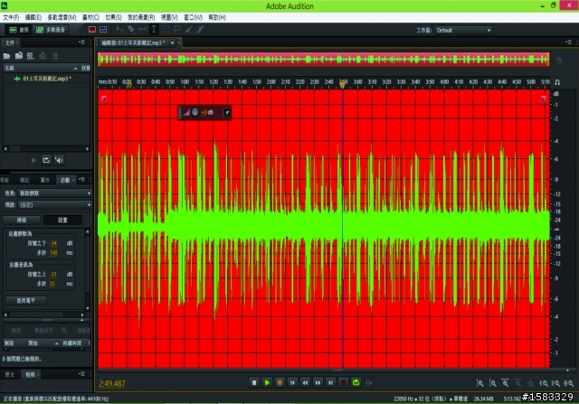
Task: Click the zoom in icon at bottom right
Action: tap(479, 383)
